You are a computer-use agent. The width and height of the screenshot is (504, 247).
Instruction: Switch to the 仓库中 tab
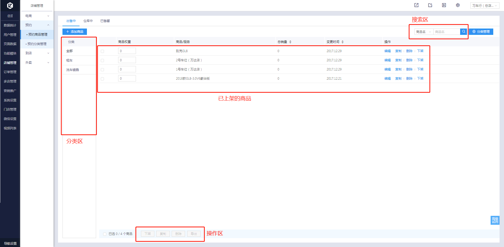click(88, 21)
